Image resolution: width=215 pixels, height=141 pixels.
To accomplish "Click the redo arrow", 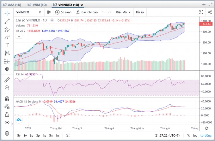I will (110, 12).
